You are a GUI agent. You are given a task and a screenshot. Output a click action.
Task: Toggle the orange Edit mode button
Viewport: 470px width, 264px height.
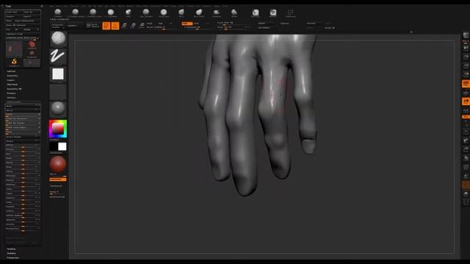point(106,26)
